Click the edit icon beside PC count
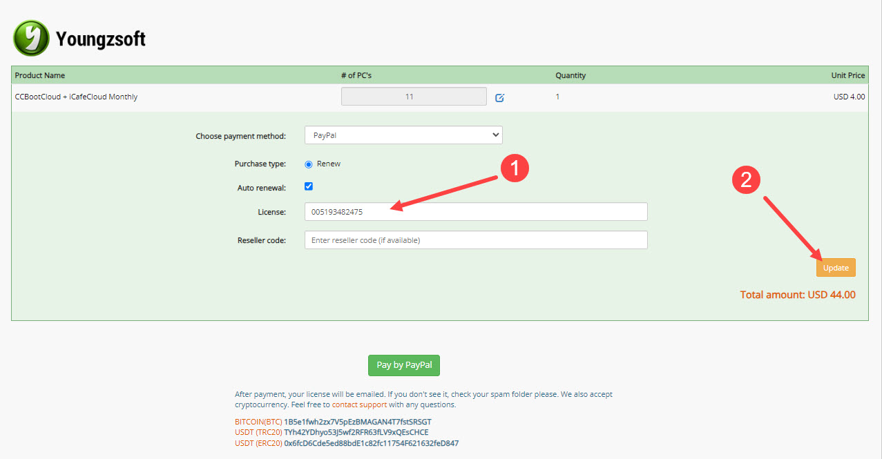Image resolution: width=882 pixels, height=459 pixels. pos(500,97)
